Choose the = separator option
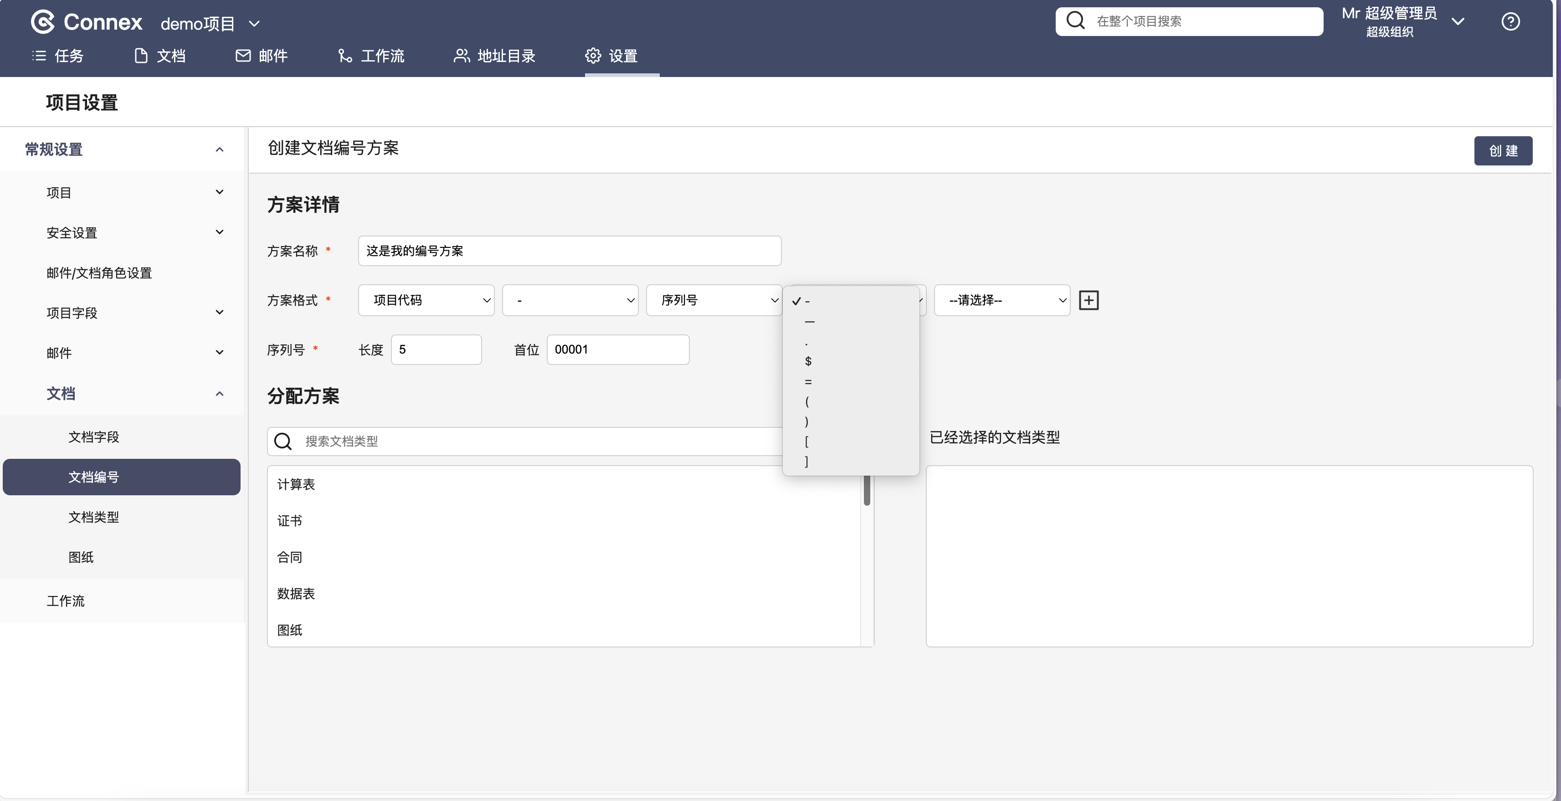The width and height of the screenshot is (1561, 801). [x=808, y=382]
